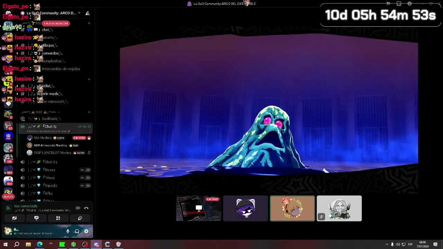Open the taskbar volume control
The image size is (443, 249).
[x=398, y=245]
